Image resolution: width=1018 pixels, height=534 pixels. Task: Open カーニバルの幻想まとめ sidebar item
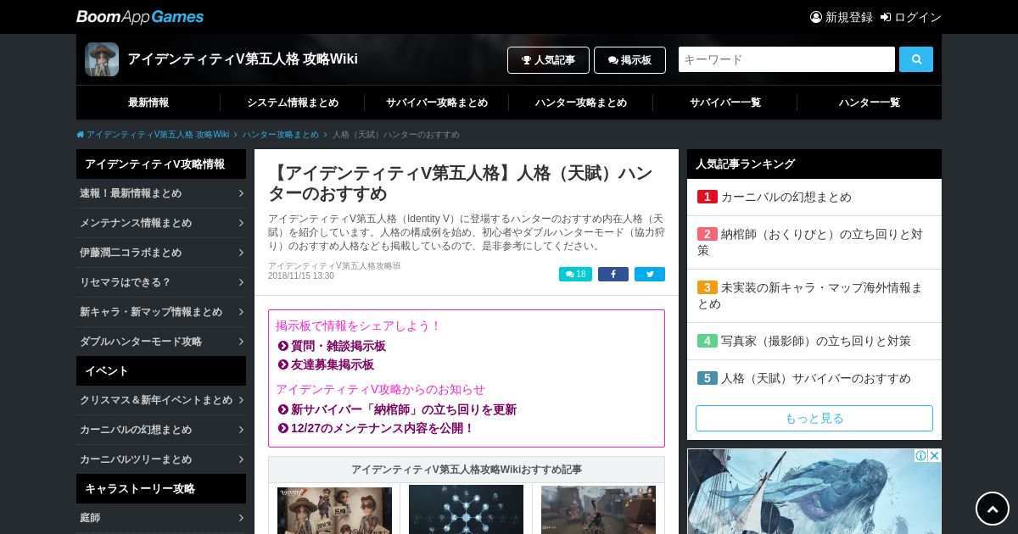coord(161,430)
